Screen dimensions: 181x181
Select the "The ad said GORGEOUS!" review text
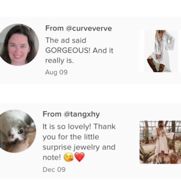pyautogui.click(x=79, y=51)
